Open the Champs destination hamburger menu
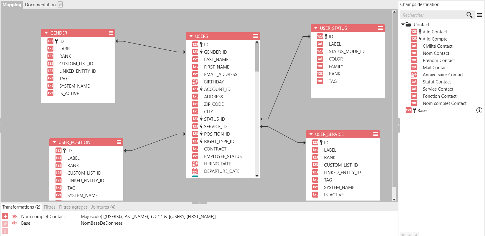 pos(479,15)
